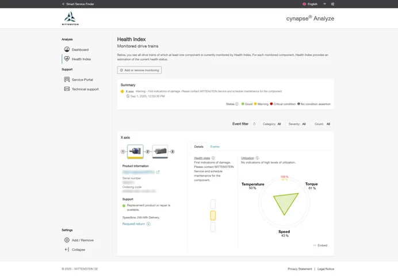Viewport: 398px width, 276px height.
Task: Click the Add / Remove gear icon
Action: coord(67,240)
